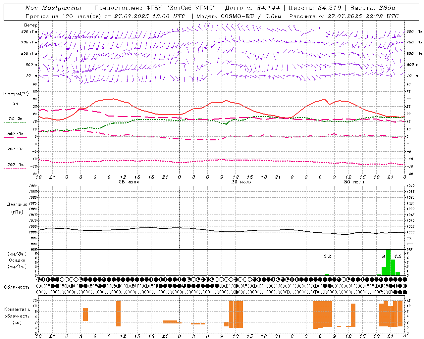Click the Облачность cloud cover label
The width and height of the screenshot is (424, 339).
[17, 287]
